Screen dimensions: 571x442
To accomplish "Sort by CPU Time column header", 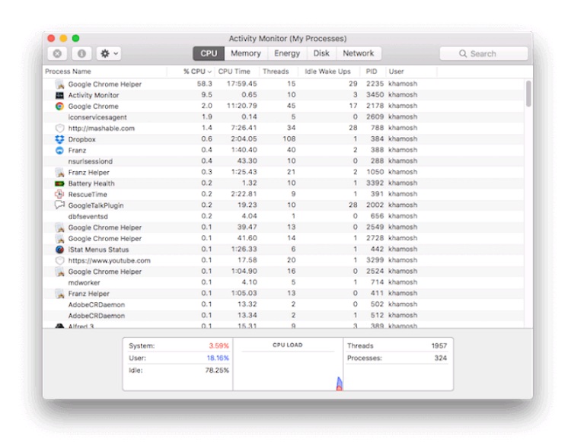I will pos(234,72).
